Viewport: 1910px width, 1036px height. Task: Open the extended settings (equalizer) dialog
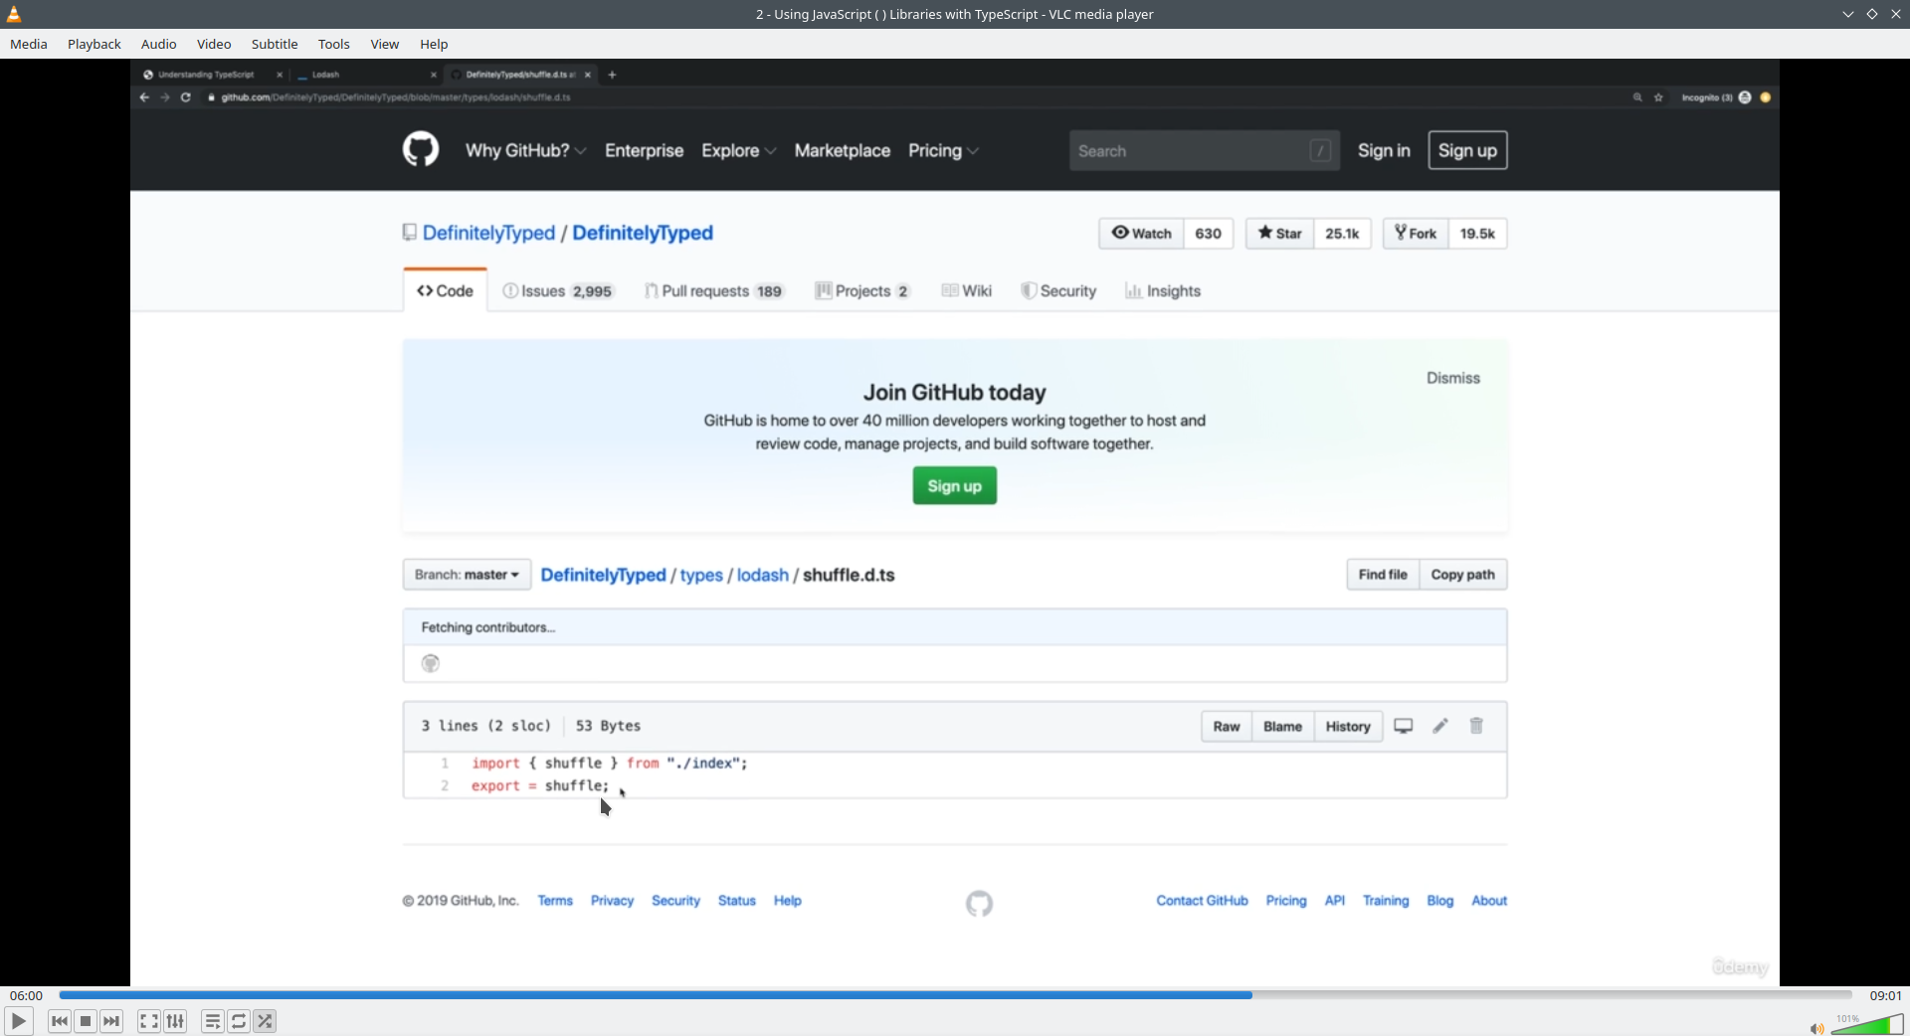[x=175, y=1021]
